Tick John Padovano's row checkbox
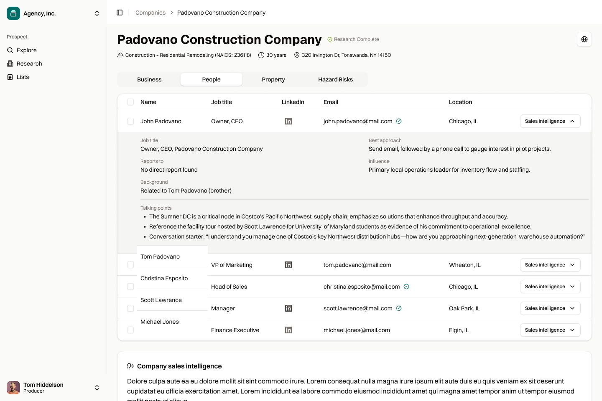Image resolution: width=602 pixels, height=401 pixels. [x=130, y=121]
